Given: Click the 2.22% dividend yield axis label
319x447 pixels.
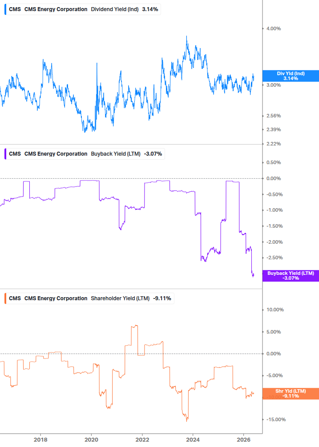Looking at the screenshot, I should [x=273, y=144].
